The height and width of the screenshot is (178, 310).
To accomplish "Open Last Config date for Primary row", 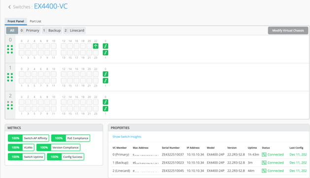I will click(x=298, y=154).
